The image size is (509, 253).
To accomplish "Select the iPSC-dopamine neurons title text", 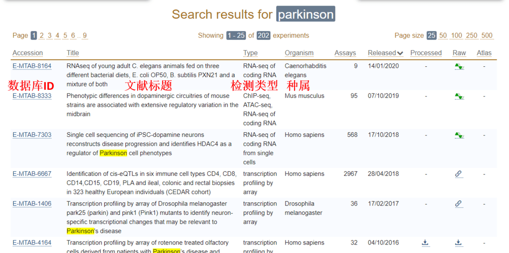I will [149, 144].
